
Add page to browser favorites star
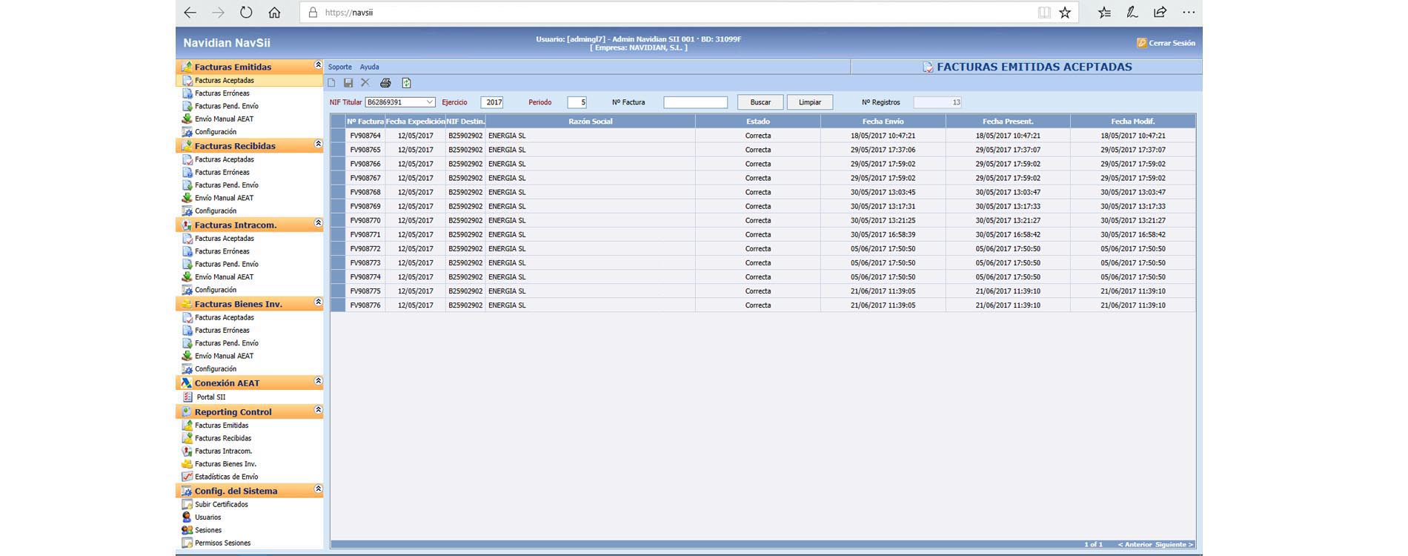coord(1065,13)
